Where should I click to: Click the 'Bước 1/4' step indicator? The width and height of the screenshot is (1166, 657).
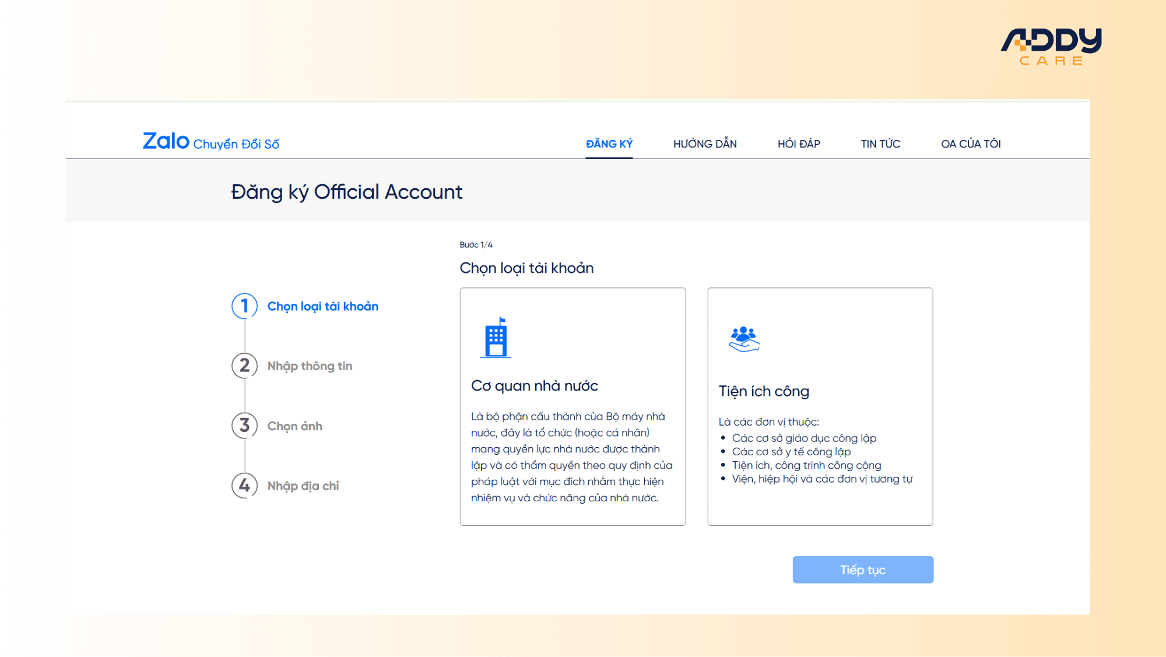pyautogui.click(x=476, y=245)
